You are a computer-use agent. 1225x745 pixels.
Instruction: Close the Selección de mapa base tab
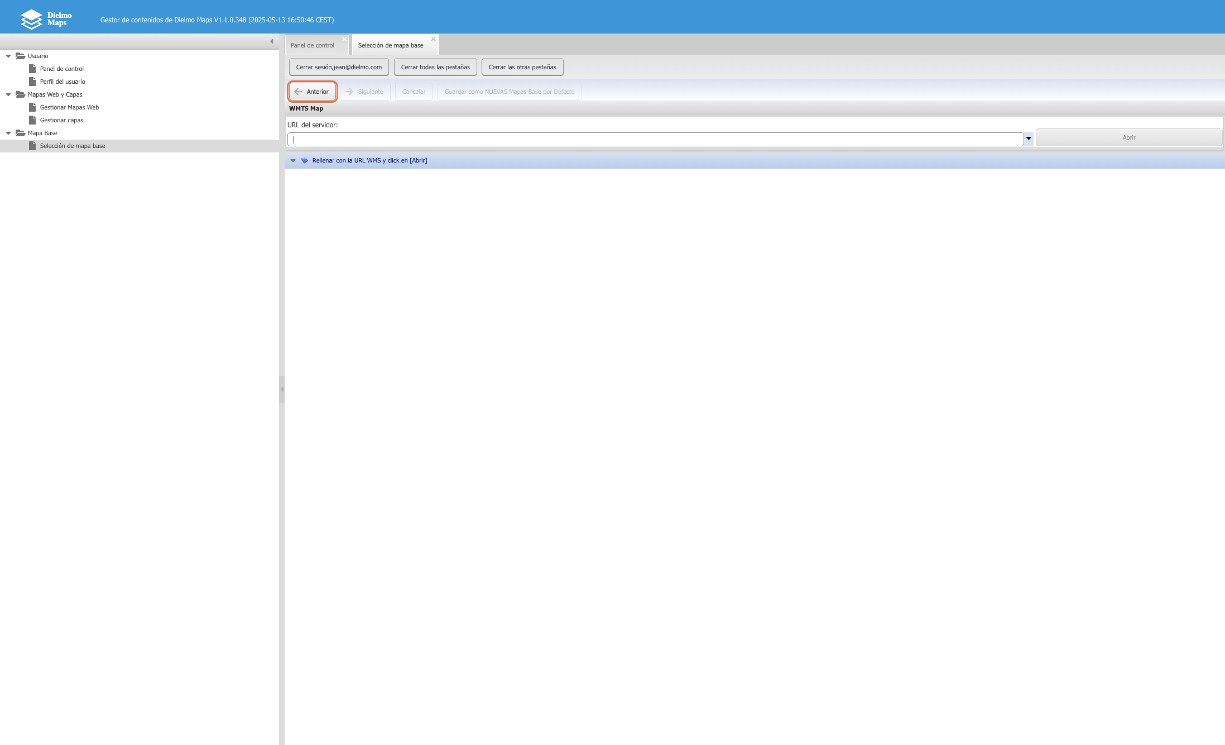click(433, 39)
